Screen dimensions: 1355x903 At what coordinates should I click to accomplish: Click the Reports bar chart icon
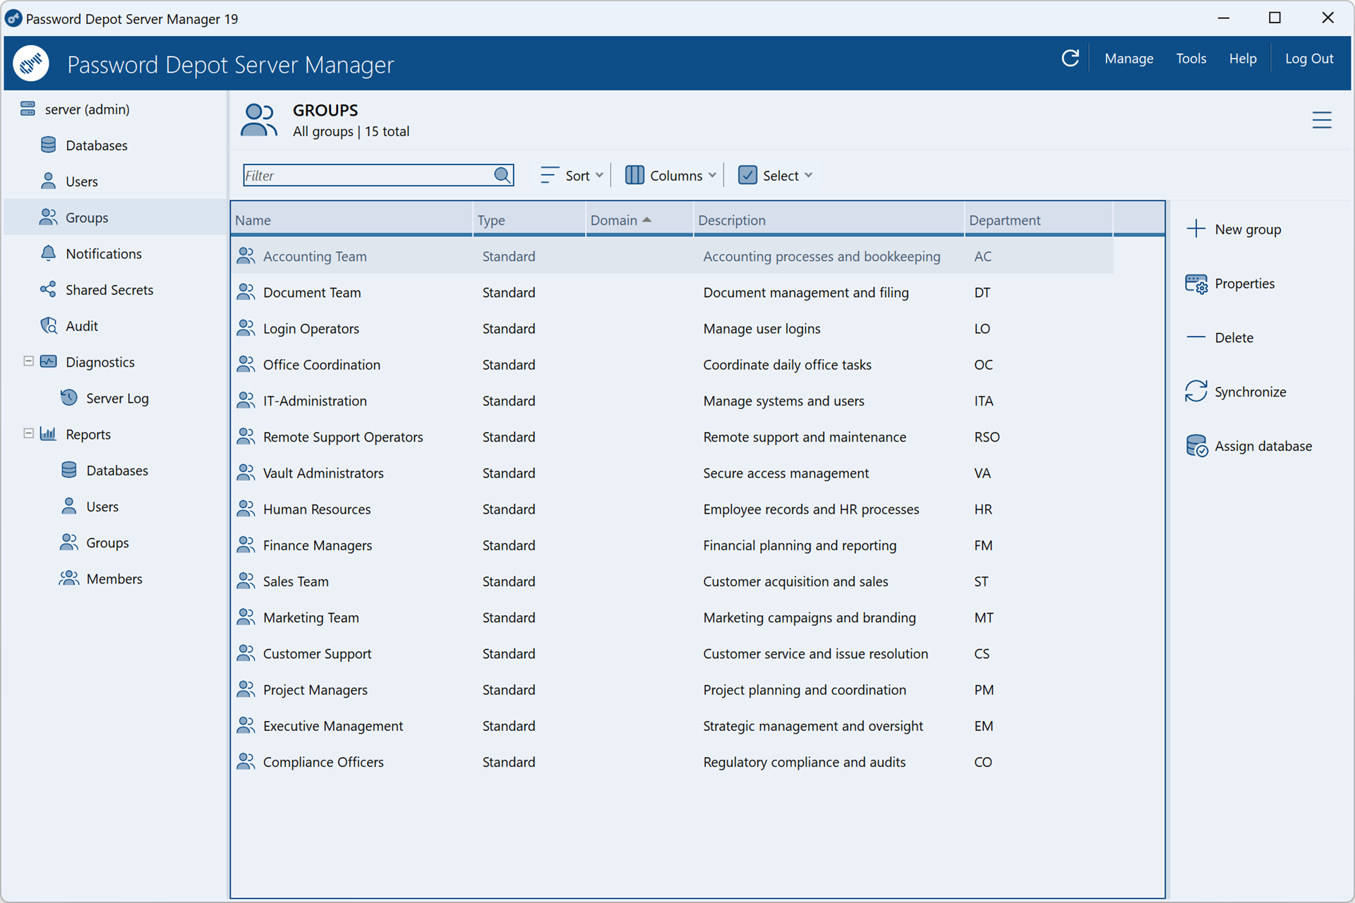(48, 434)
